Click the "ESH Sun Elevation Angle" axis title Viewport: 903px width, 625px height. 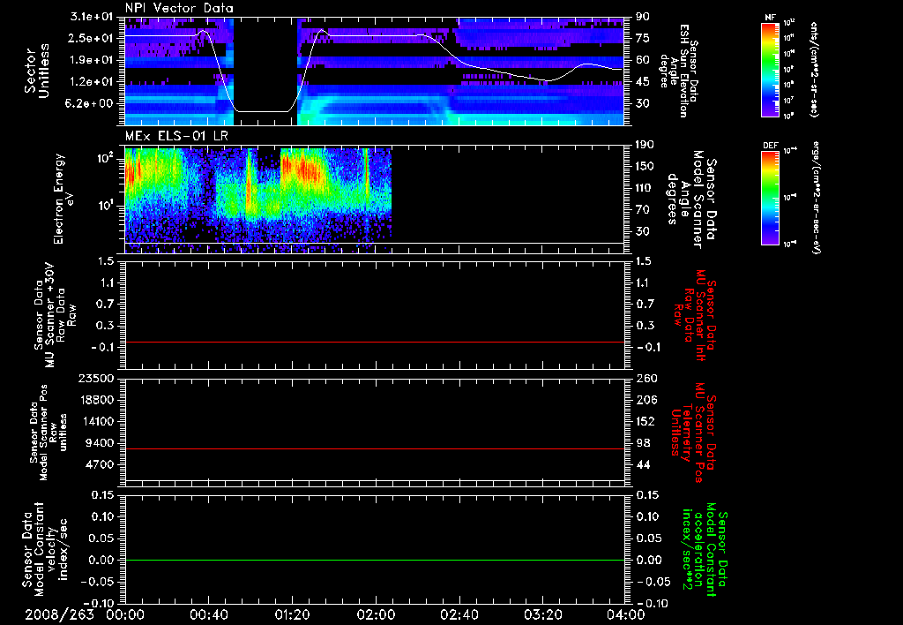click(x=679, y=71)
